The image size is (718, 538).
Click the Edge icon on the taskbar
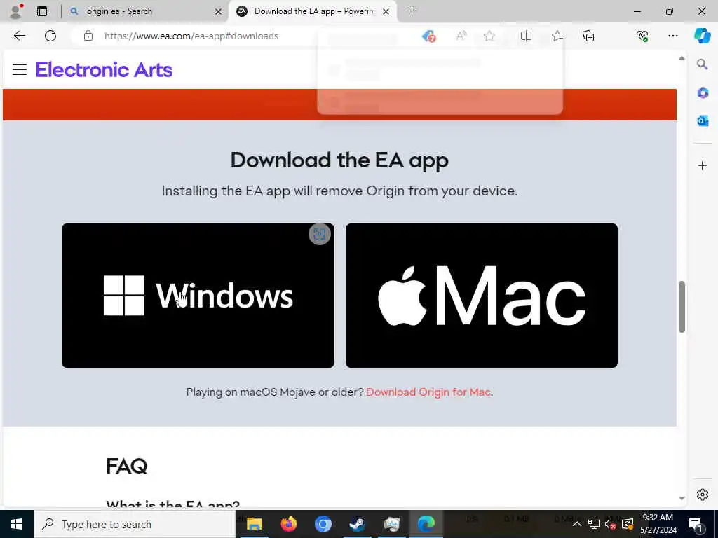tap(426, 524)
